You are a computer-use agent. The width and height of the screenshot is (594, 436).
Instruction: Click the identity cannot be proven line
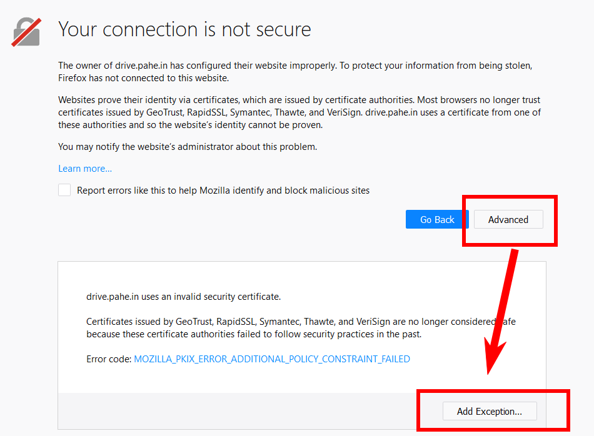pos(190,125)
